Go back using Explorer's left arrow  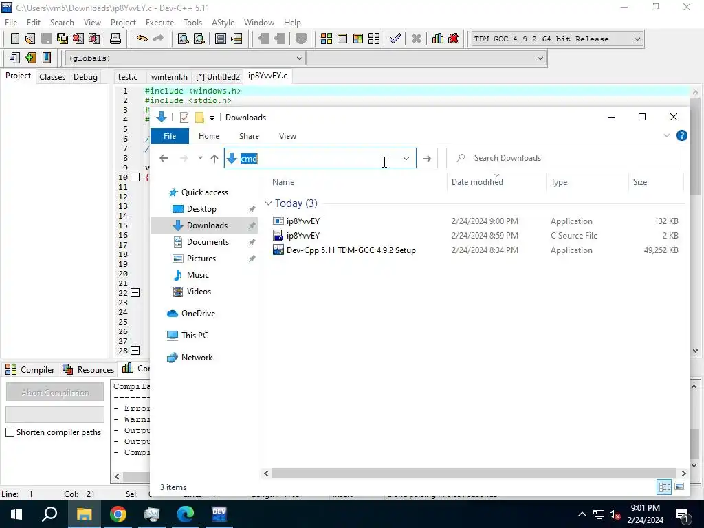coord(164,159)
